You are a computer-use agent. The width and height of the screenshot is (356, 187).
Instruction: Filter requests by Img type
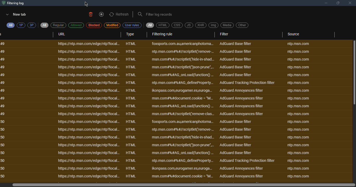[213, 25]
